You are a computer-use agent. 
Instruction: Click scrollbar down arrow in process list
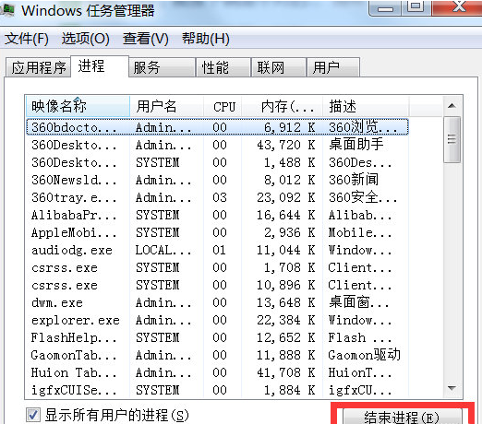[452, 388]
